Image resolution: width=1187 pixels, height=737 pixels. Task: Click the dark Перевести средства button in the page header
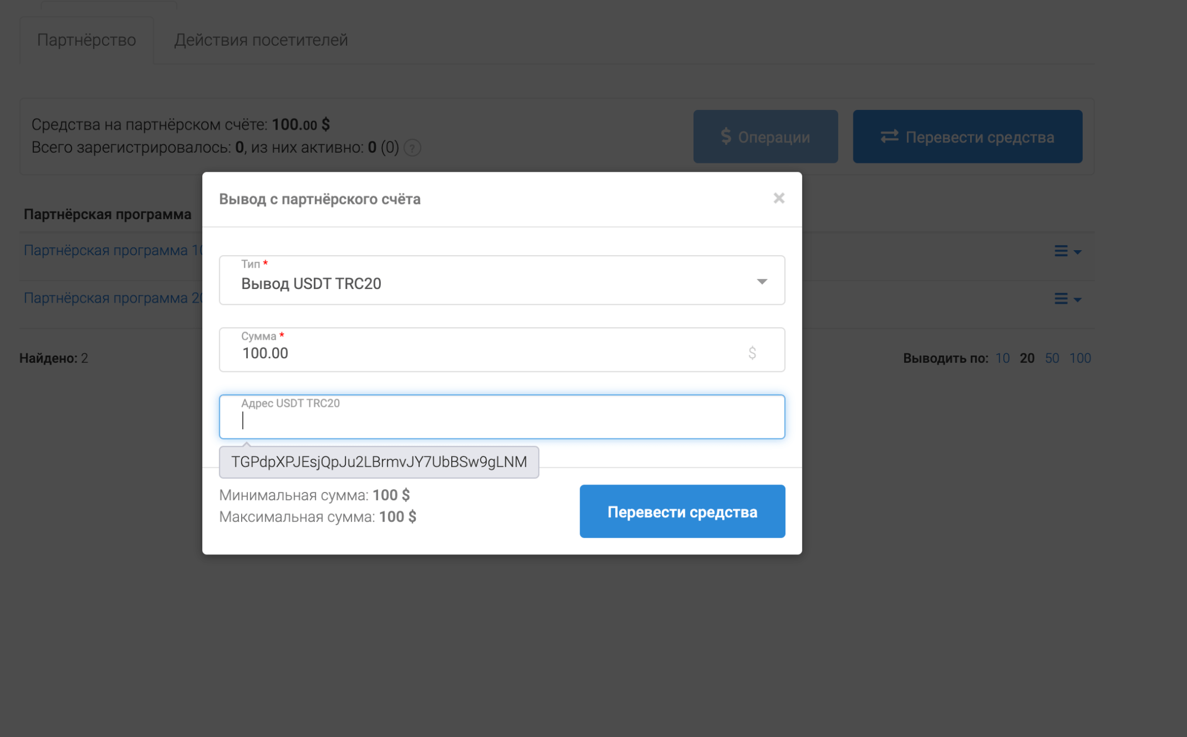coord(967,137)
